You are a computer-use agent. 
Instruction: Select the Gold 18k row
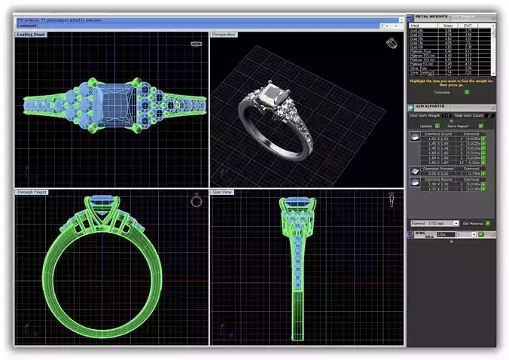pos(450,38)
